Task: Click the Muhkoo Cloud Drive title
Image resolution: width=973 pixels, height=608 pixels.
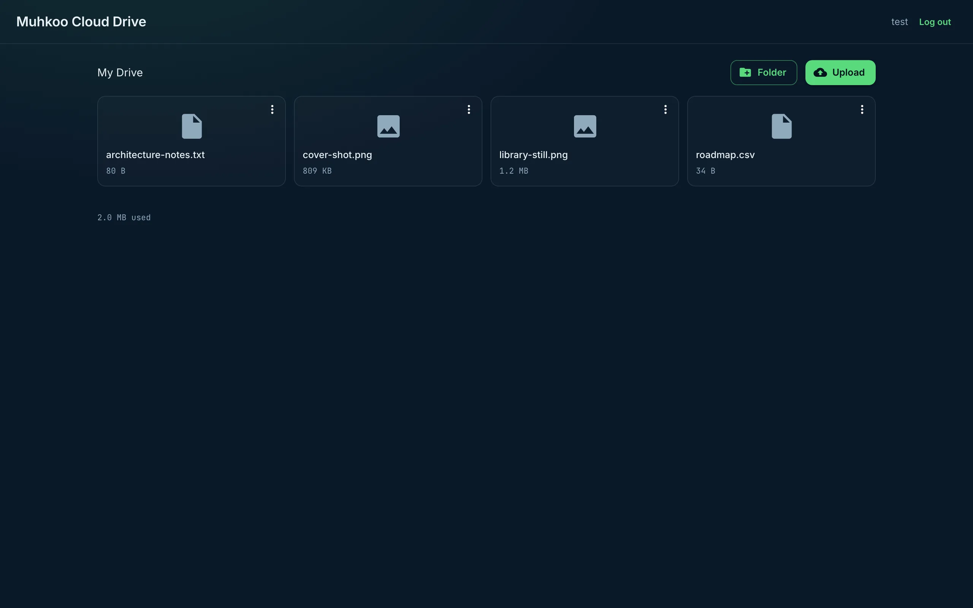Action: (x=81, y=22)
